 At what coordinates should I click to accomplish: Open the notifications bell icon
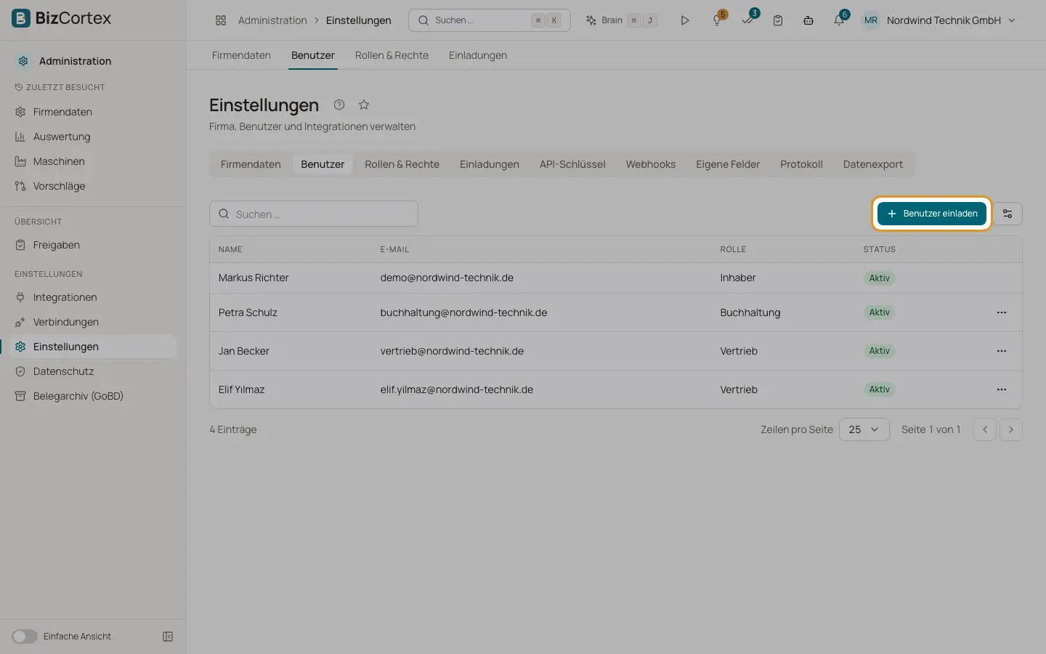(839, 20)
